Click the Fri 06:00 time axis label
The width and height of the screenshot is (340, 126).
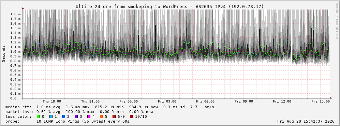(x=205, y=101)
